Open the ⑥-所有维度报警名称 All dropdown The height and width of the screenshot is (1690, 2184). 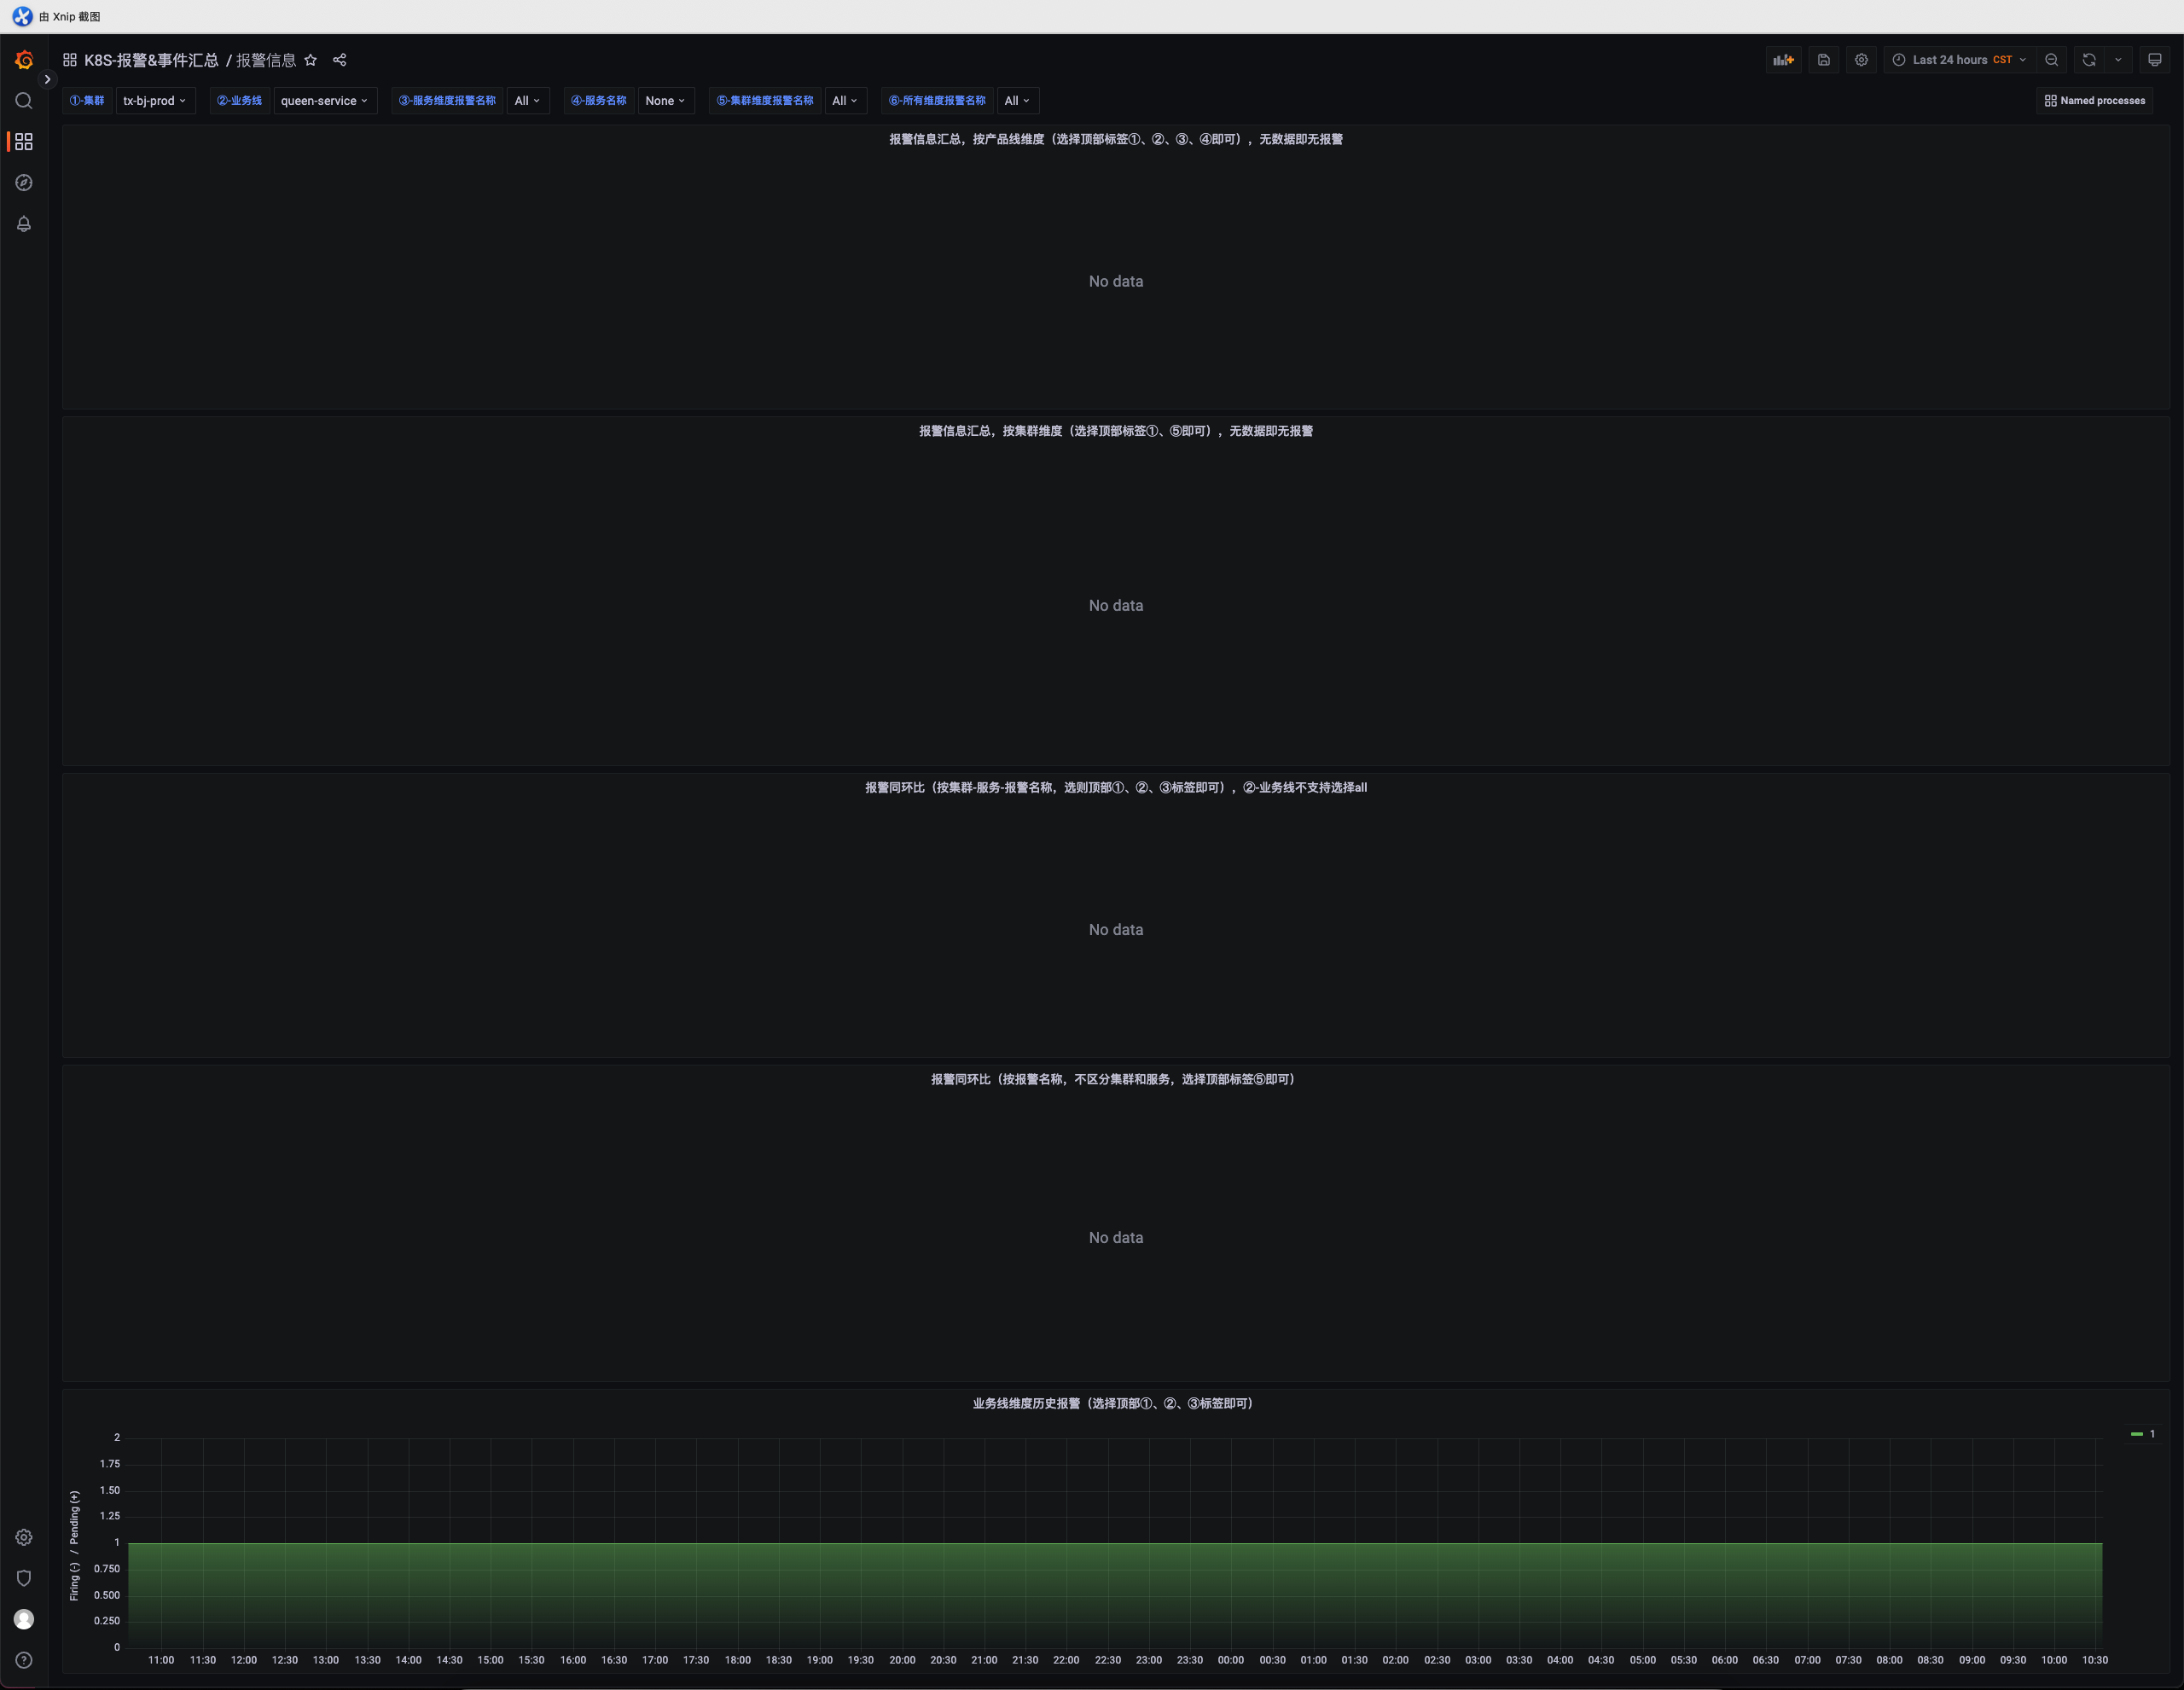[x=1018, y=101]
